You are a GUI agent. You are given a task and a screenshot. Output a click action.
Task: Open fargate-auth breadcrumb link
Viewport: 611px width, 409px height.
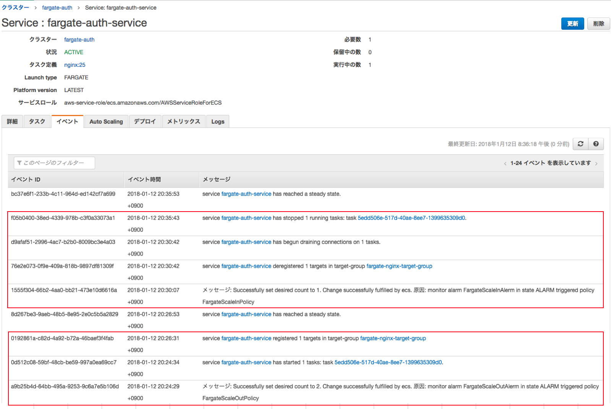57,8
